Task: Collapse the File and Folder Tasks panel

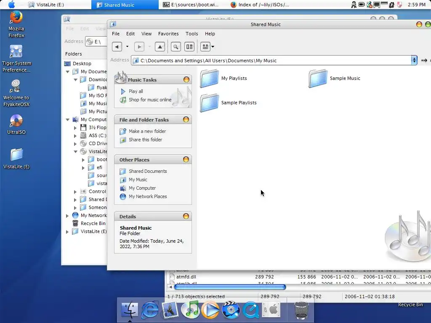Action: [x=186, y=119]
